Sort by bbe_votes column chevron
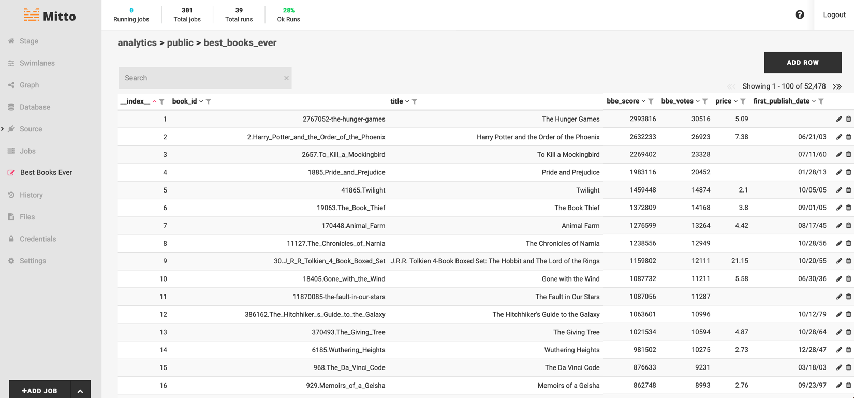Image resolution: width=854 pixels, height=398 pixels. [x=698, y=101]
